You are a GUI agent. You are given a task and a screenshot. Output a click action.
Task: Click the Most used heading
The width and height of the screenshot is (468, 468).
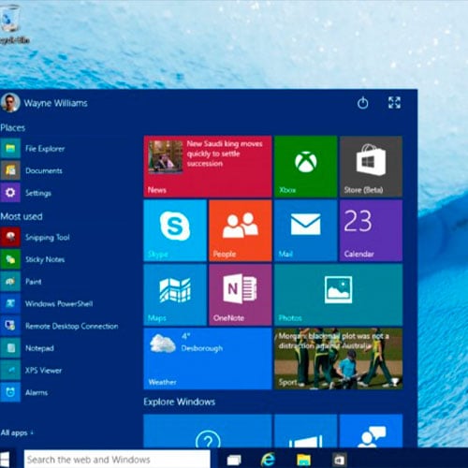coord(22,216)
